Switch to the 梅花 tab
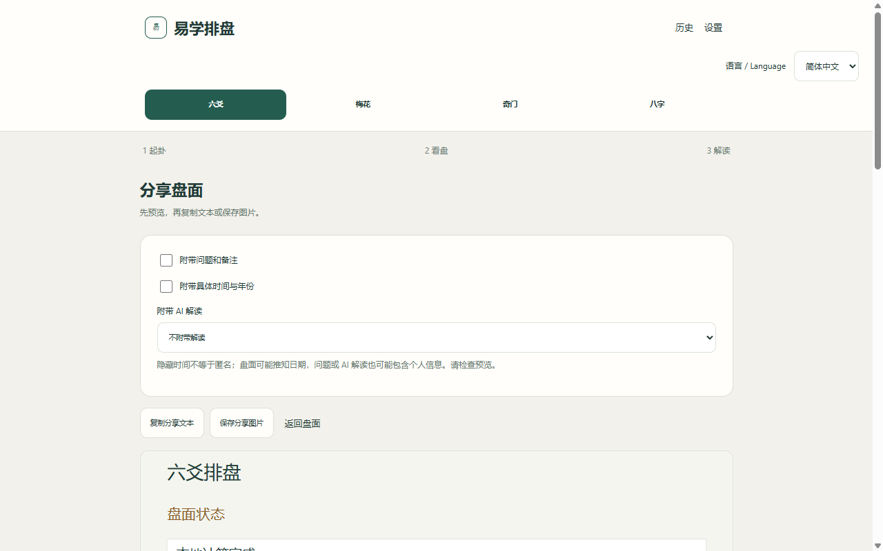Viewport: 883px width, 551px height. (363, 105)
